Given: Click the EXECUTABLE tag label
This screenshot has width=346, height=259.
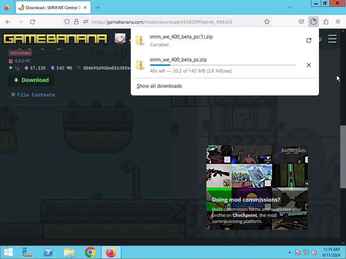Looking at the screenshot, I should pos(20,53).
